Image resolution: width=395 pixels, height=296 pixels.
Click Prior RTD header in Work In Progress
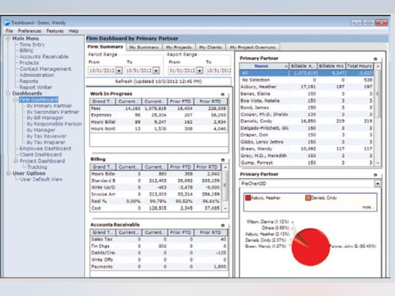click(x=211, y=102)
